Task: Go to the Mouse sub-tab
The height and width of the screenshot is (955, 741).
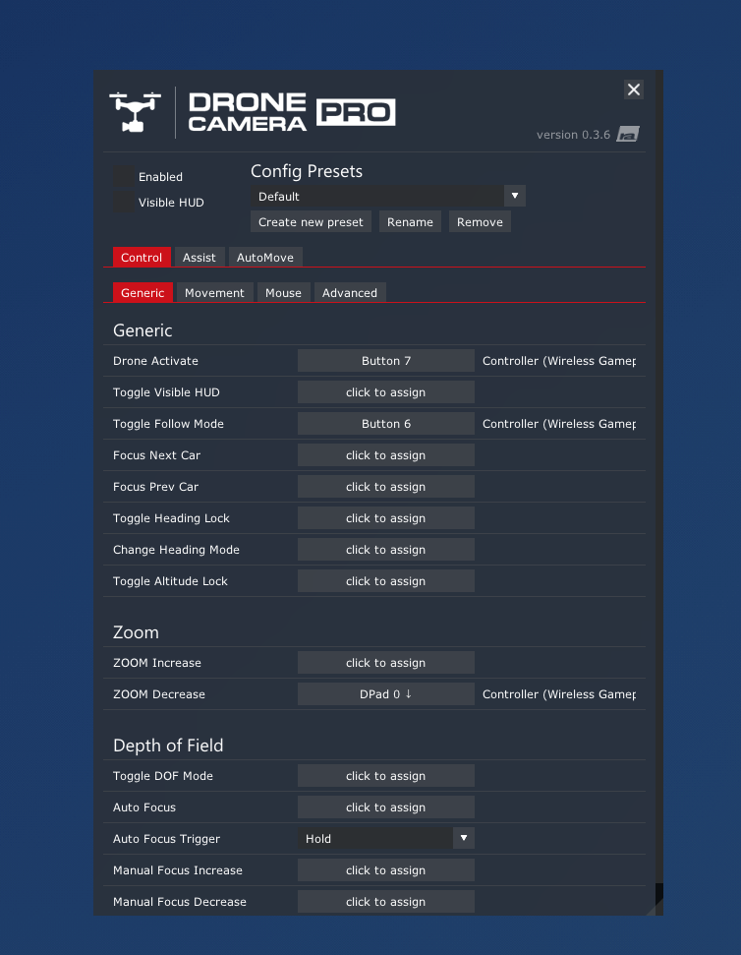Action: pyautogui.click(x=283, y=293)
